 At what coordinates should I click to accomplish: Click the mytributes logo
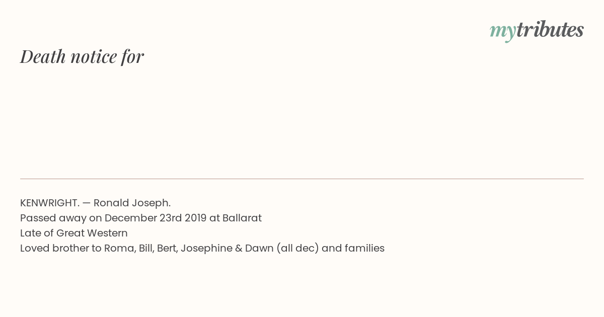coord(537,30)
